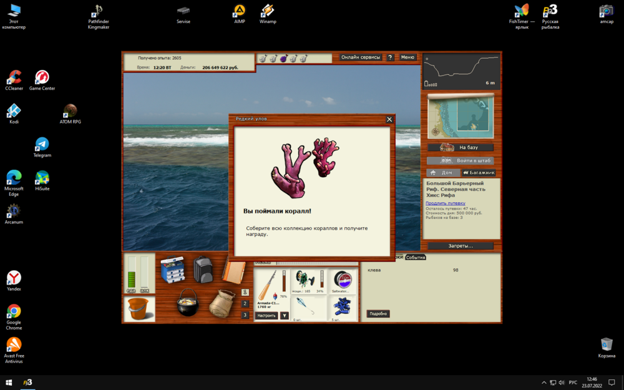The height and width of the screenshot is (390, 624).
Task: Expand dropdown arrow next to Настроить
Action: pos(285,316)
